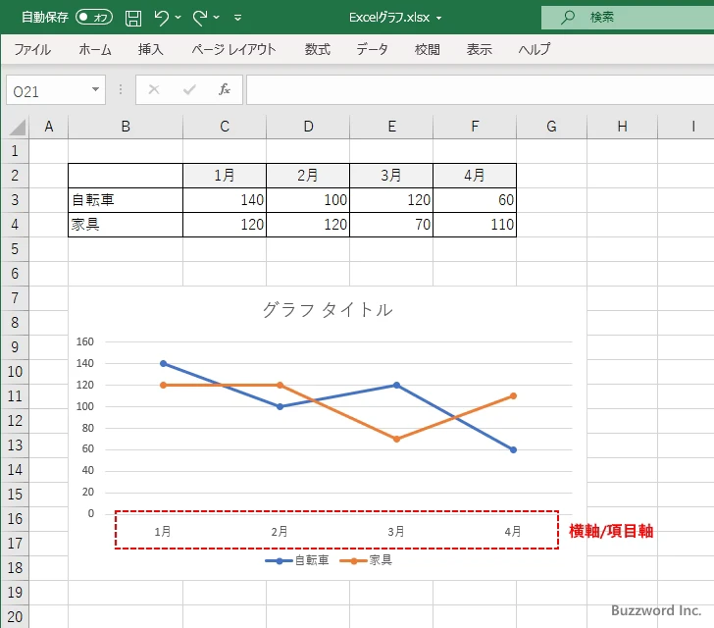Expand the Name Box dropdown arrow
This screenshot has height=628, width=714.
pyautogui.click(x=96, y=89)
